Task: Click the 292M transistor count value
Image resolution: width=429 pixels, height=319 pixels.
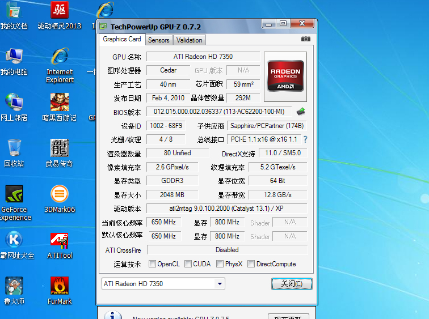Action: point(243,98)
